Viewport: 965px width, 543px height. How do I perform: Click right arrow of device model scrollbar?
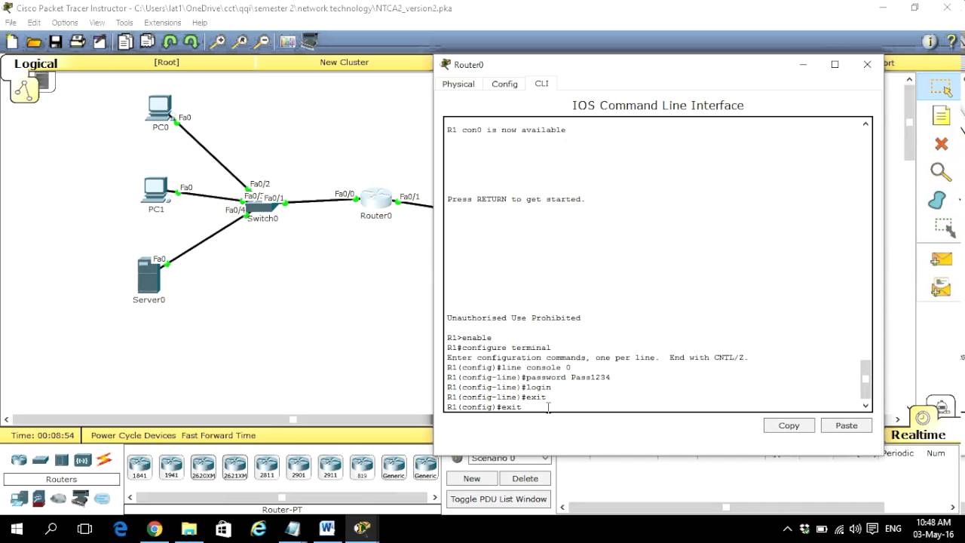point(434,497)
